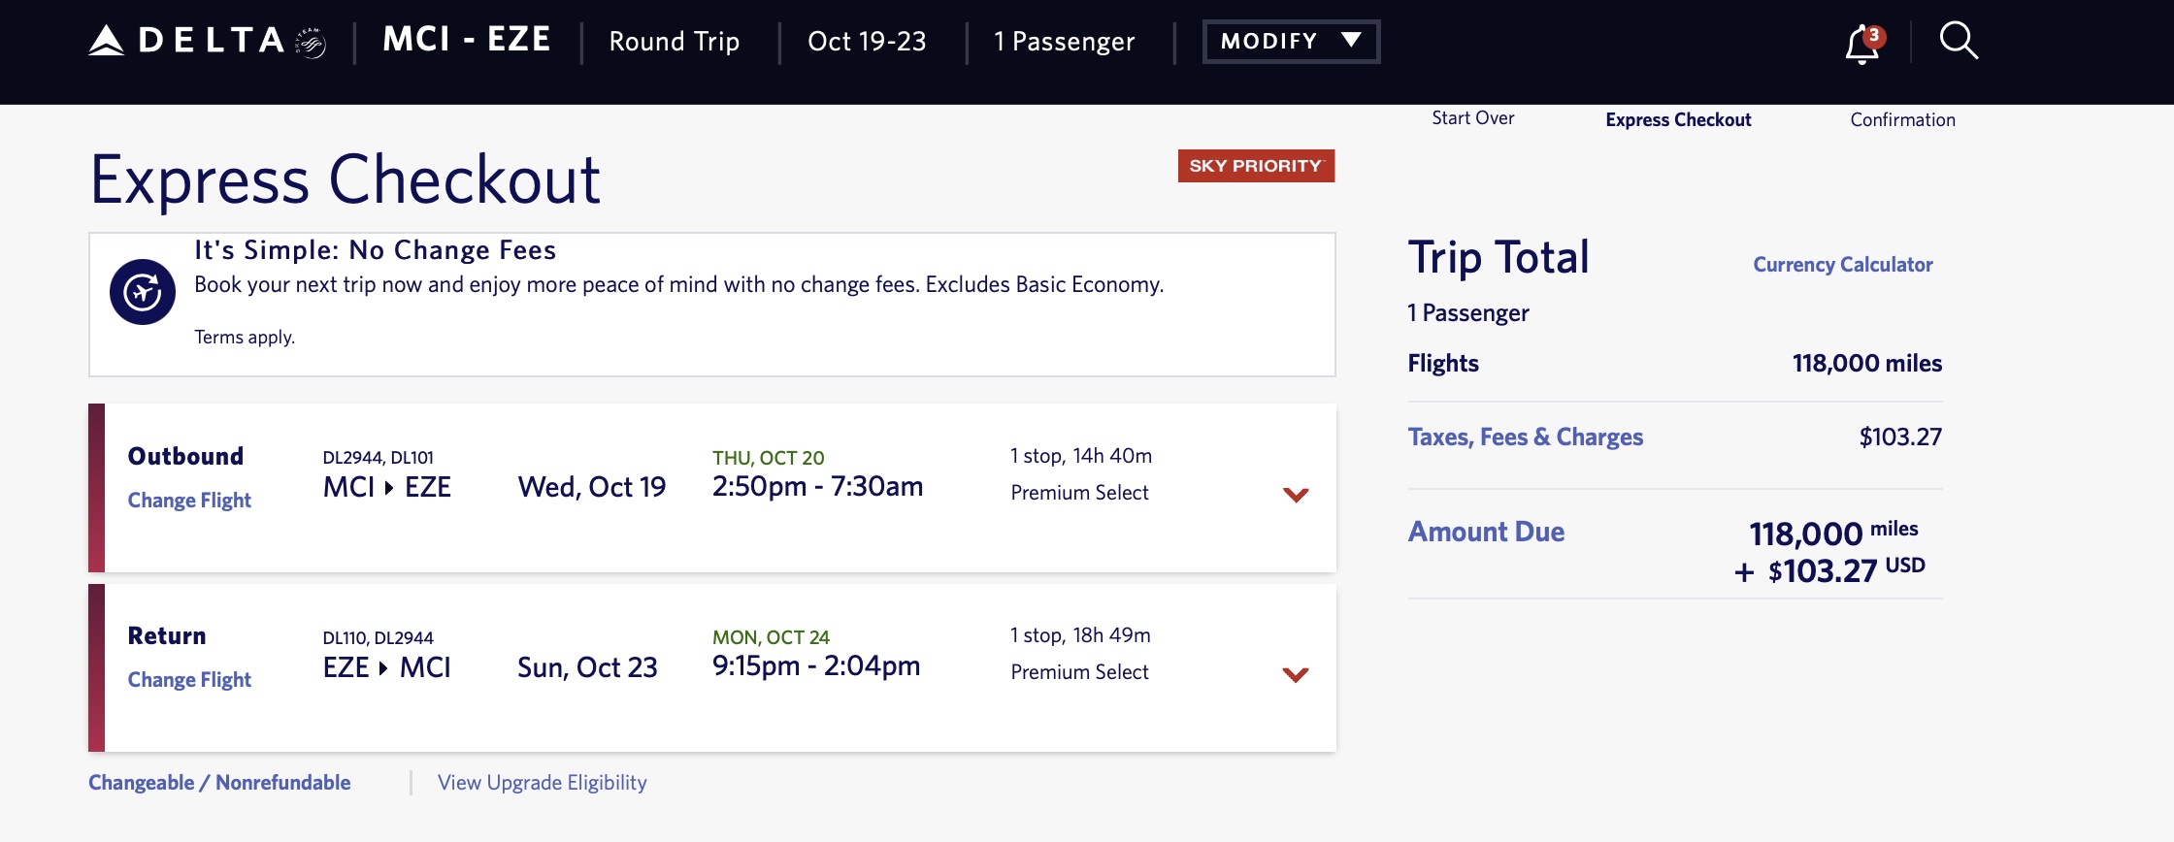Open the MODIFY dropdown
Image resolution: width=2174 pixels, height=842 pixels.
[1290, 41]
